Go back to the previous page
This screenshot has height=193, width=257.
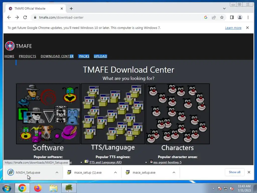click(9, 17)
